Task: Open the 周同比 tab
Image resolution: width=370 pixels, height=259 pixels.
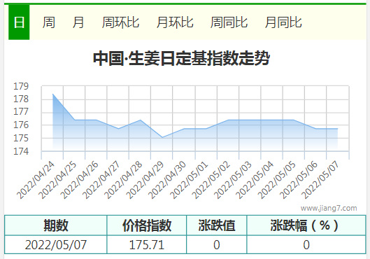Action: click(229, 22)
